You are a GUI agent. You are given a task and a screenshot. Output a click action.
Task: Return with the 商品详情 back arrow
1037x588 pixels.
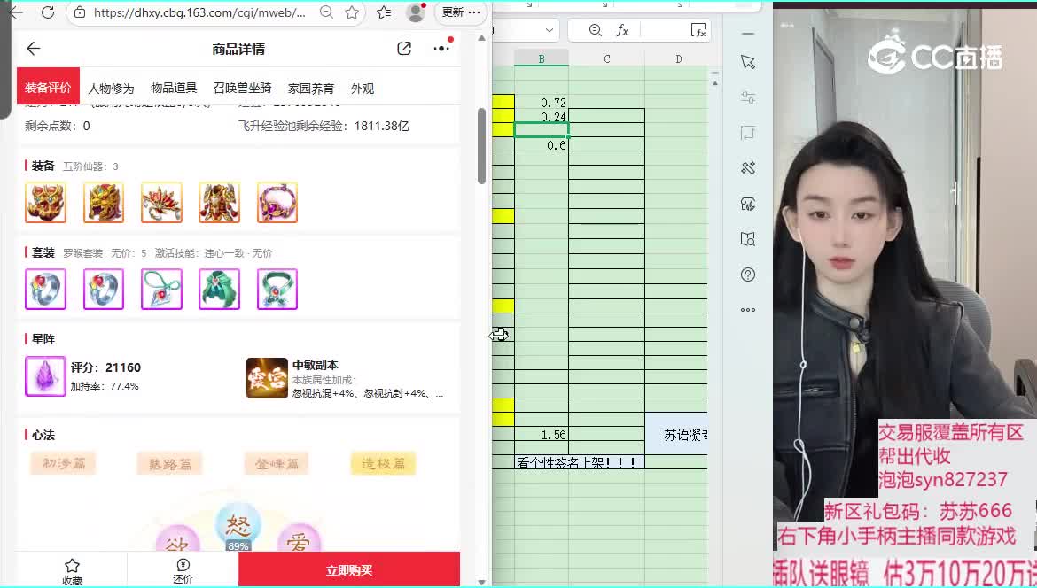tap(34, 48)
